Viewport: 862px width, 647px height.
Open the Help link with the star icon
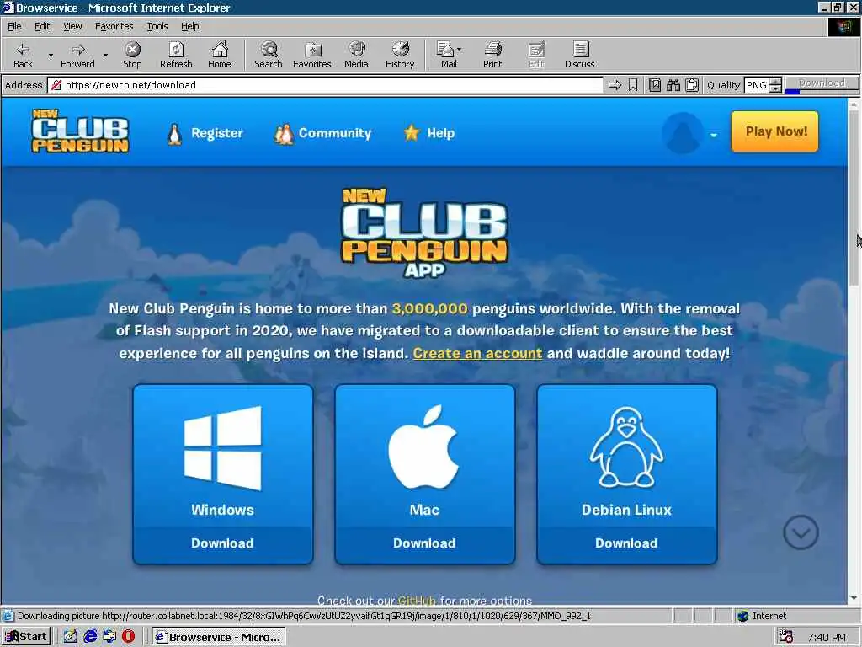[x=428, y=133]
